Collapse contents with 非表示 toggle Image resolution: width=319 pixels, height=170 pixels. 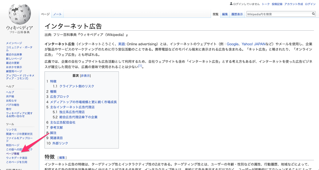[x=85, y=76]
